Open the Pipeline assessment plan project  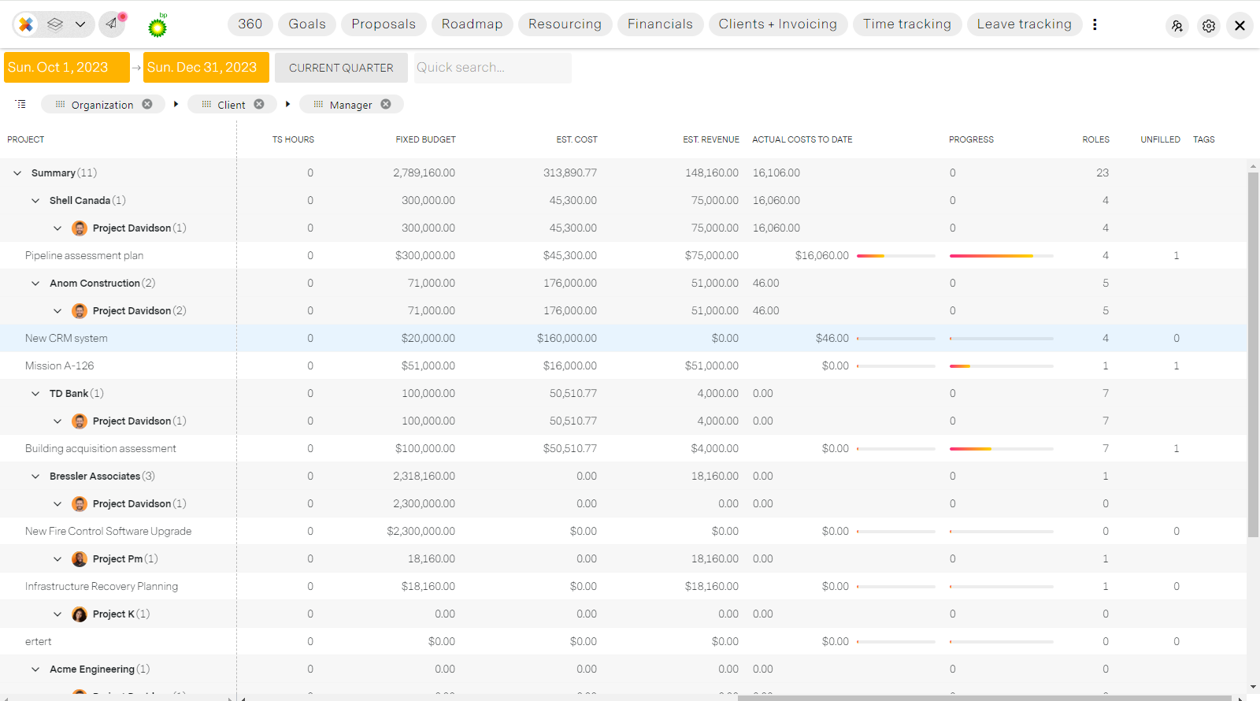coord(84,256)
